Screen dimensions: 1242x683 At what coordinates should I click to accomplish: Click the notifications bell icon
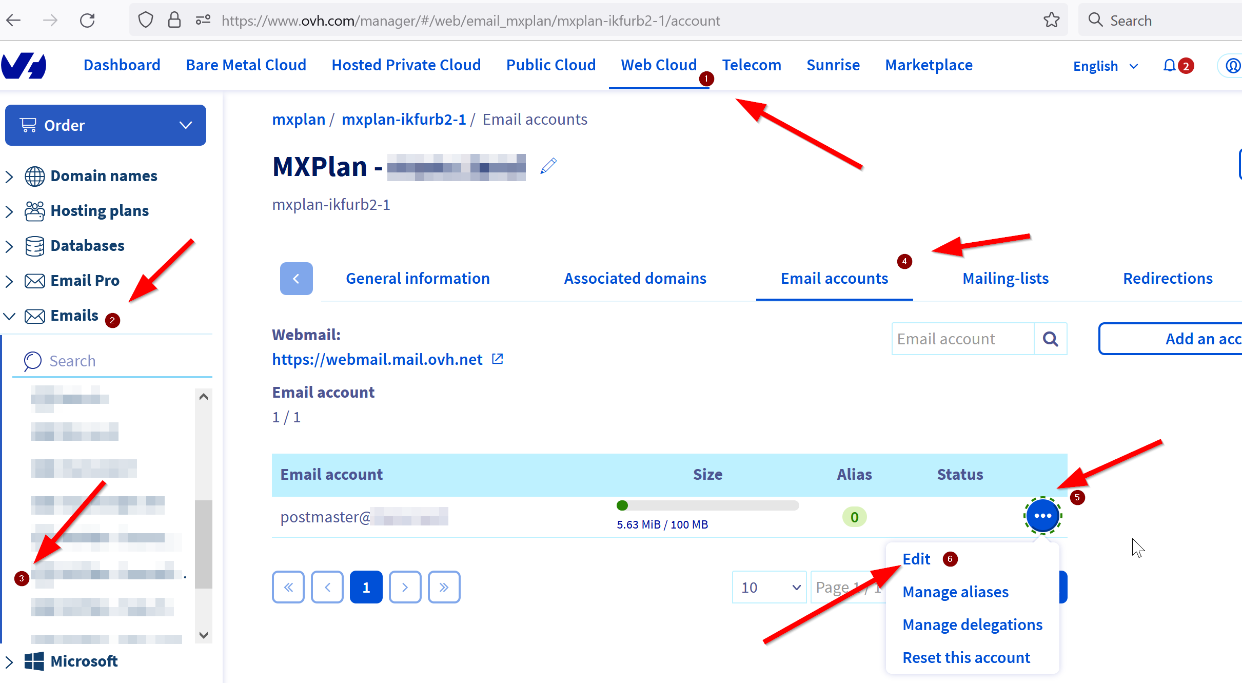pyautogui.click(x=1169, y=66)
